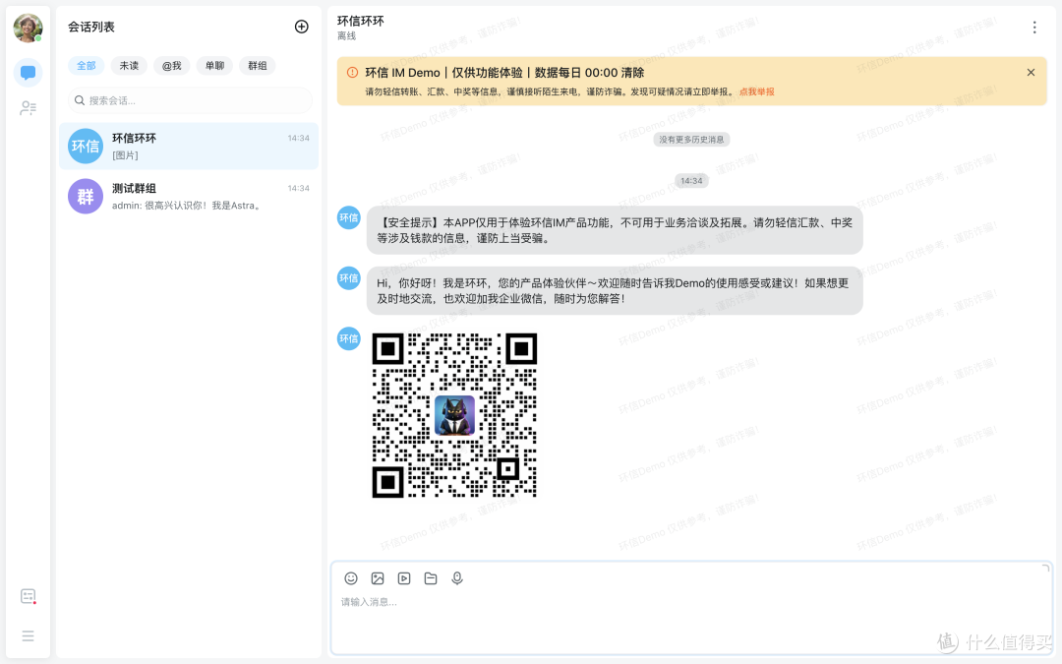1062x664 pixels.
Task: Select the 单聊 filter tab
Action: (214, 66)
